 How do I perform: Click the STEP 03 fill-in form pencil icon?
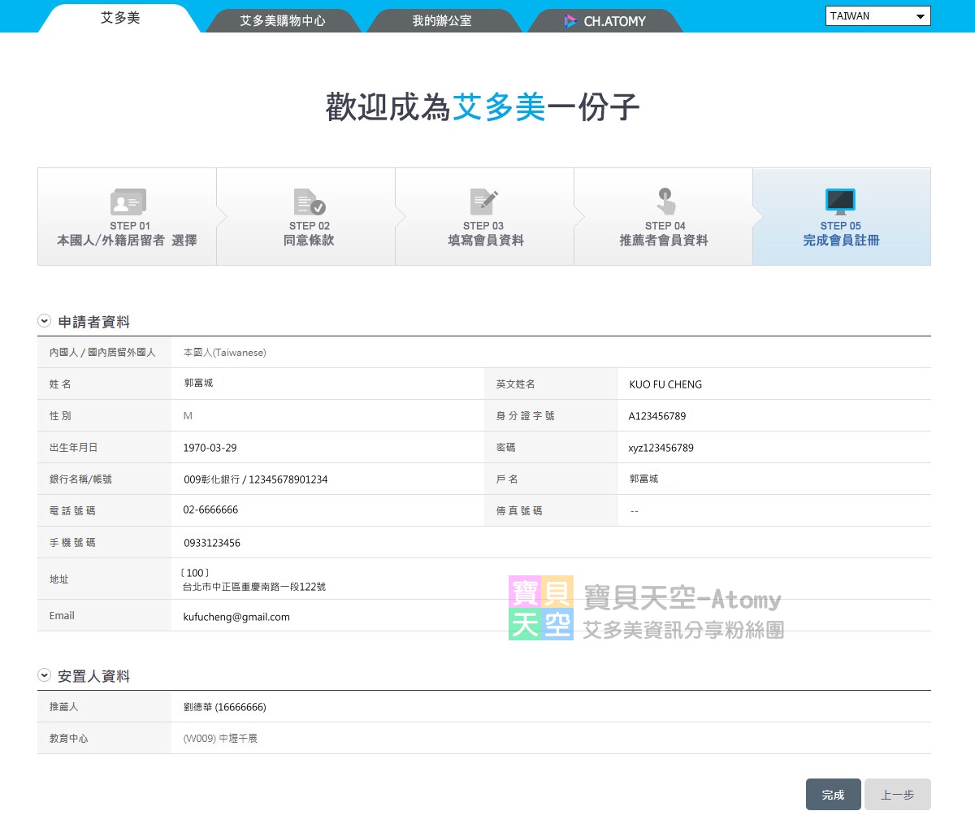[x=484, y=202]
